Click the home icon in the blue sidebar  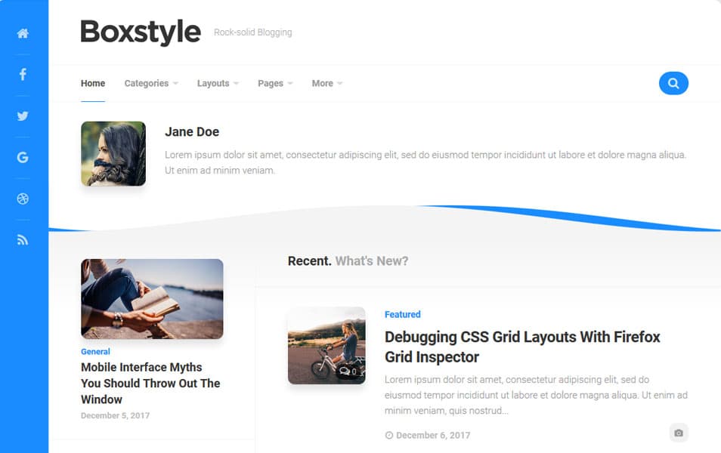pos(23,33)
